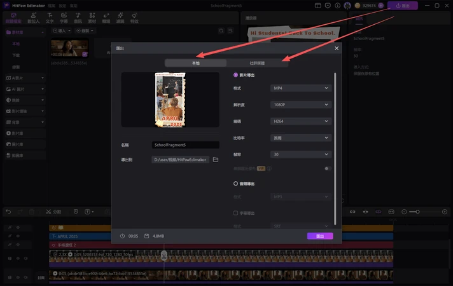Switch to the Local (本地) export tab

pos(195,63)
